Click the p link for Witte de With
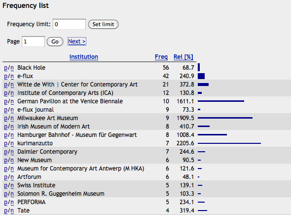This screenshot has height=215, width=291. pos(6,85)
